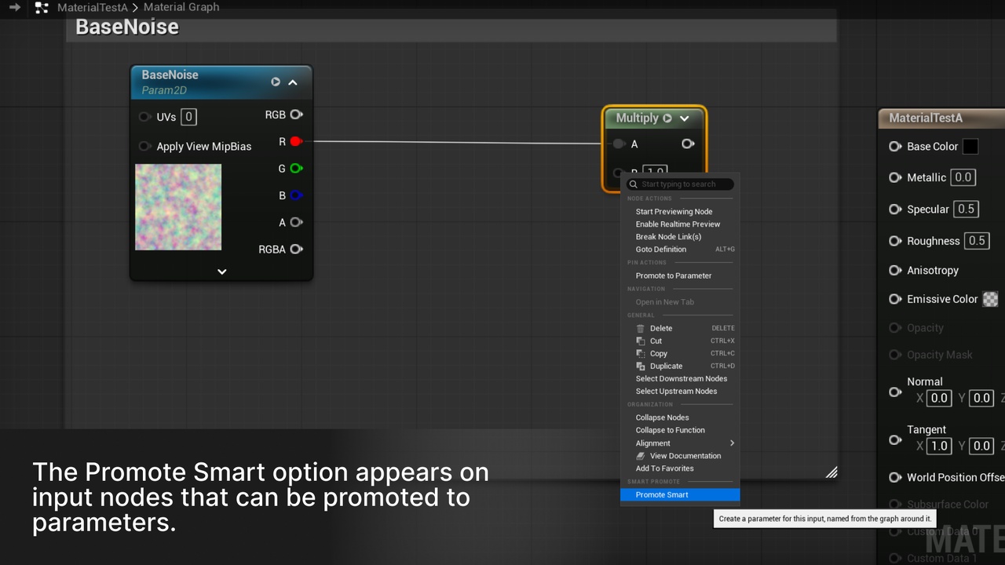Click the Multiply node output pin
Viewport: 1005px width, 565px height.
point(688,144)
